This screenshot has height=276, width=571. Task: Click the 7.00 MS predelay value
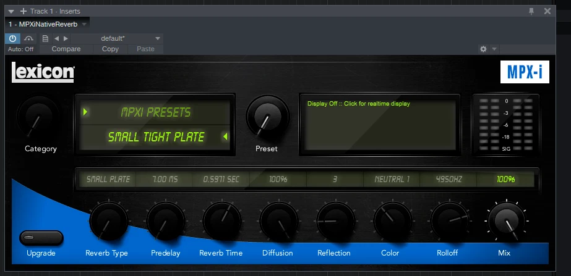click(165, 179)
